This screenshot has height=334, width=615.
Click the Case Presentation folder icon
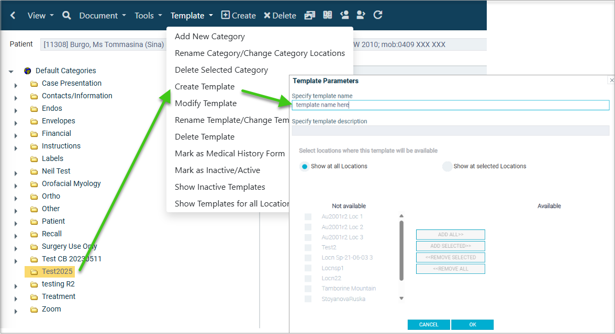coord(34,84)
